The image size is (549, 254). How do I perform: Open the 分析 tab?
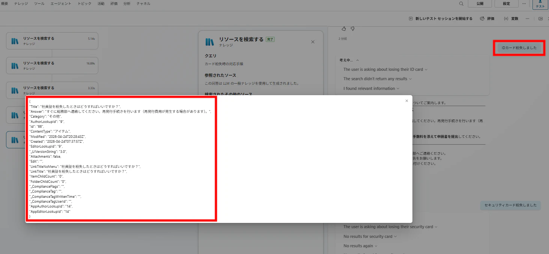127,3
